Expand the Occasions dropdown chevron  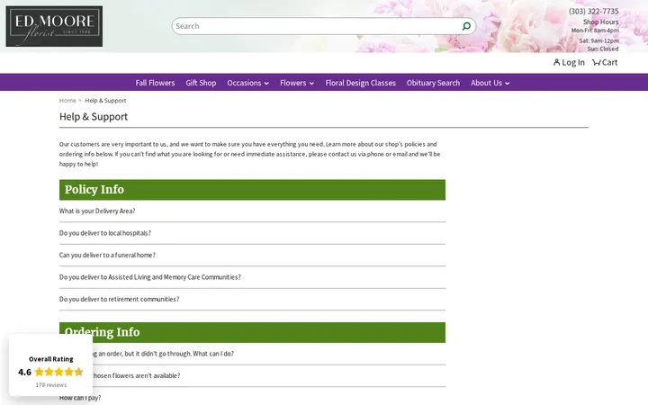pos(266,84)
